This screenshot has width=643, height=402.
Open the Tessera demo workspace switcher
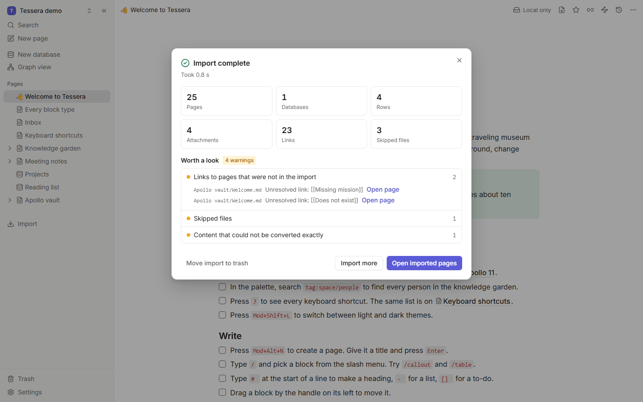click(50, 11)
